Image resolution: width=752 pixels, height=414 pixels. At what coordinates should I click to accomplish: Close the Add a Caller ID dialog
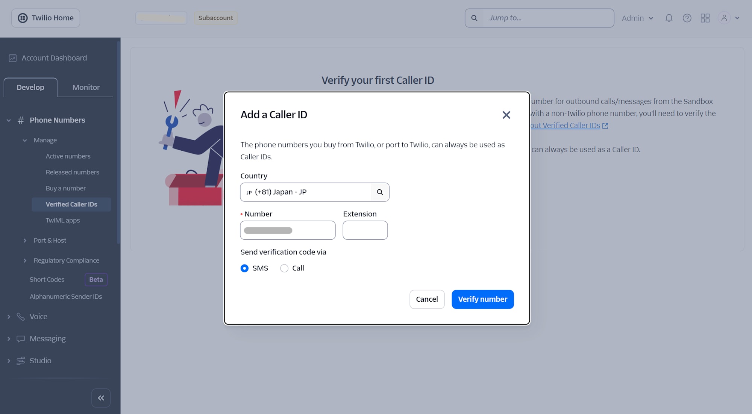(x=506, y=115)
